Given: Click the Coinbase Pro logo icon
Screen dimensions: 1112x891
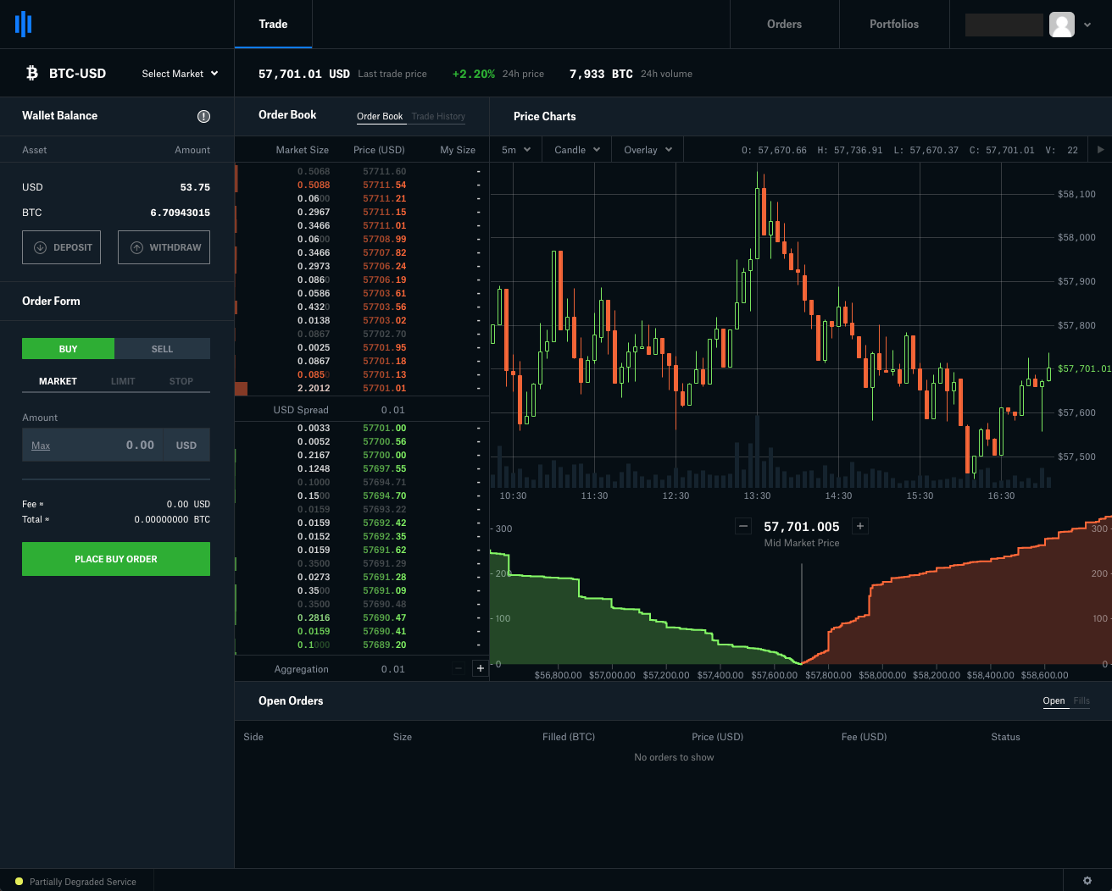Looking at the screenshot, I should coord(24,24).
